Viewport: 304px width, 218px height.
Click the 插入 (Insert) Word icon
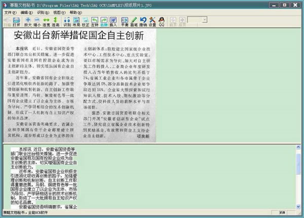(x=113, y=21)
